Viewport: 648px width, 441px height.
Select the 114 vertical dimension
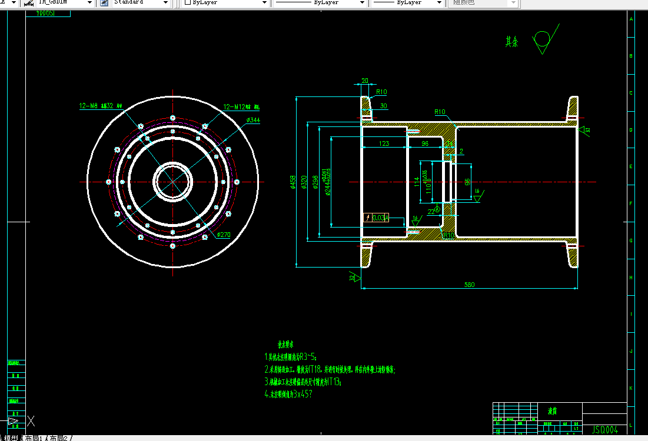(417, 182)
